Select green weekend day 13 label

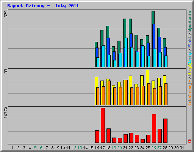pyautogui.click(x=80, y=148)
